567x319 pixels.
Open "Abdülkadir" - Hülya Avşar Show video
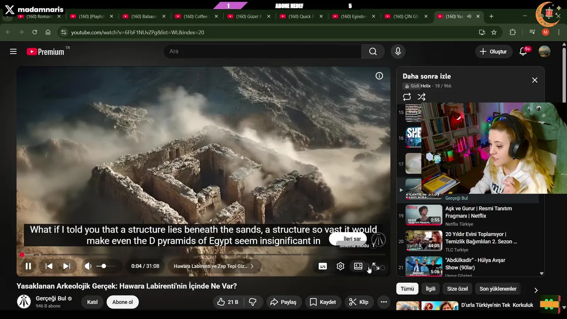click(475, 264)
